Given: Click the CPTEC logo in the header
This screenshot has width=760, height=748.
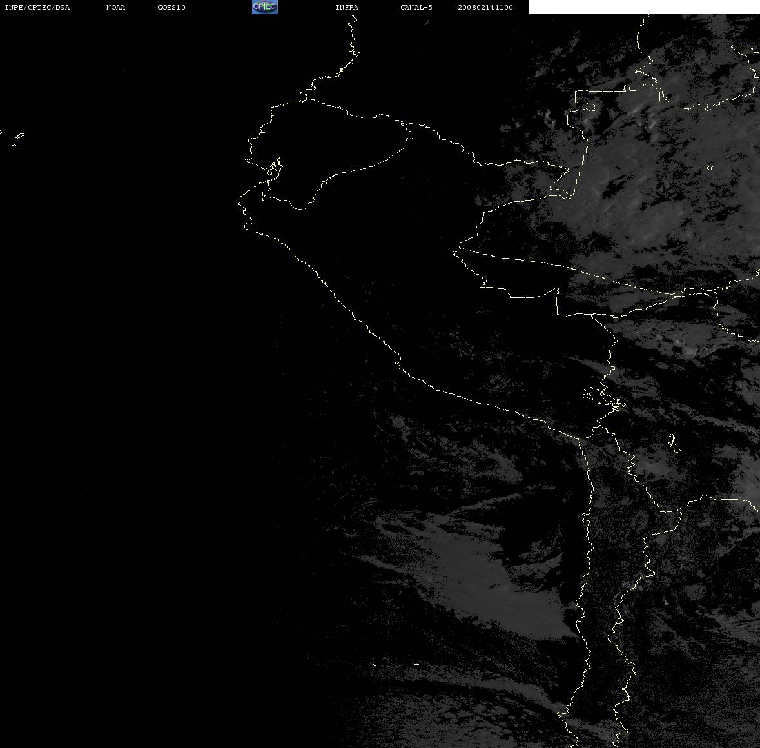Looking at the screenshot, I should click(x=265, y=7).
